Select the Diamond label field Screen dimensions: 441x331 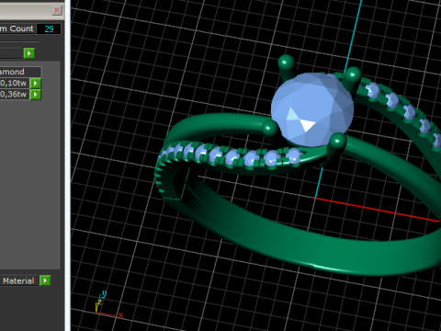point(20,72)
